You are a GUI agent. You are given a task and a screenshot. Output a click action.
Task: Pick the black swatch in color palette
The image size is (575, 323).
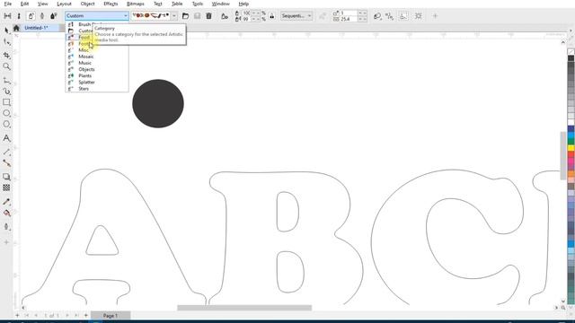tap(571, 58)
